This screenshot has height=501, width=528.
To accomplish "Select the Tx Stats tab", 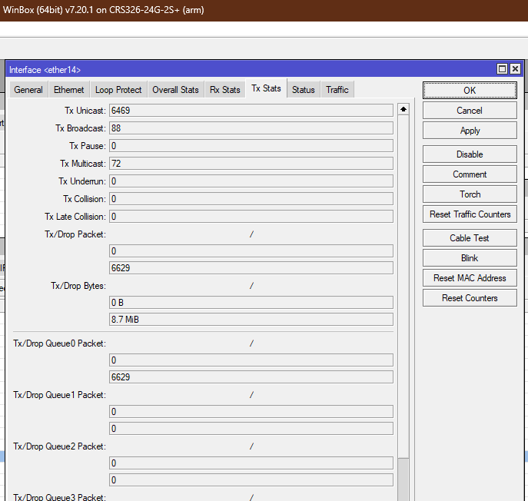I will 266,88.
